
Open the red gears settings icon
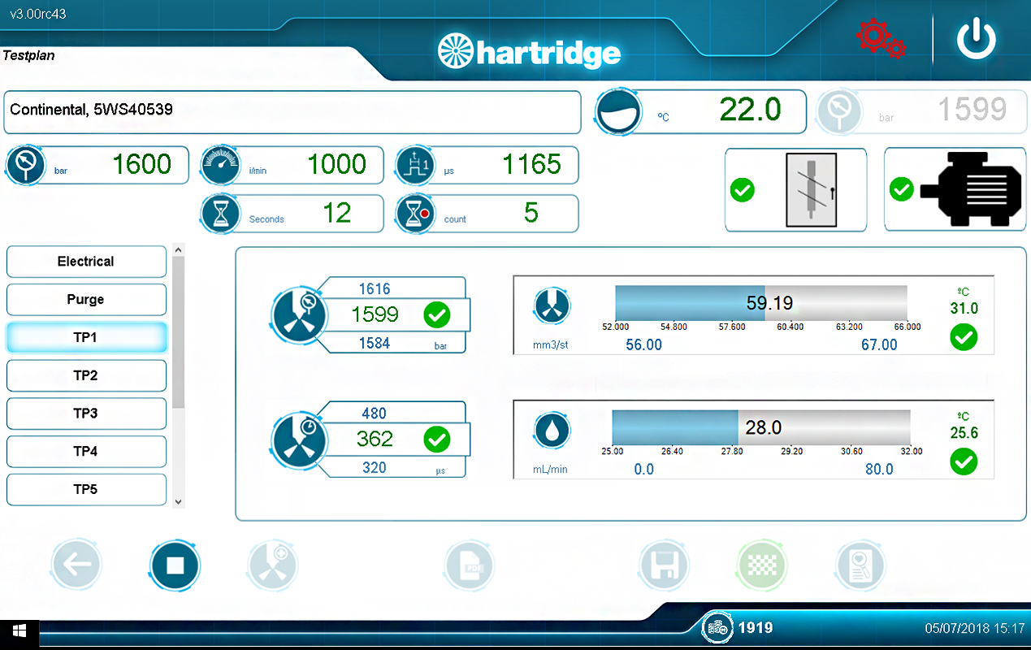coord(880,38)
